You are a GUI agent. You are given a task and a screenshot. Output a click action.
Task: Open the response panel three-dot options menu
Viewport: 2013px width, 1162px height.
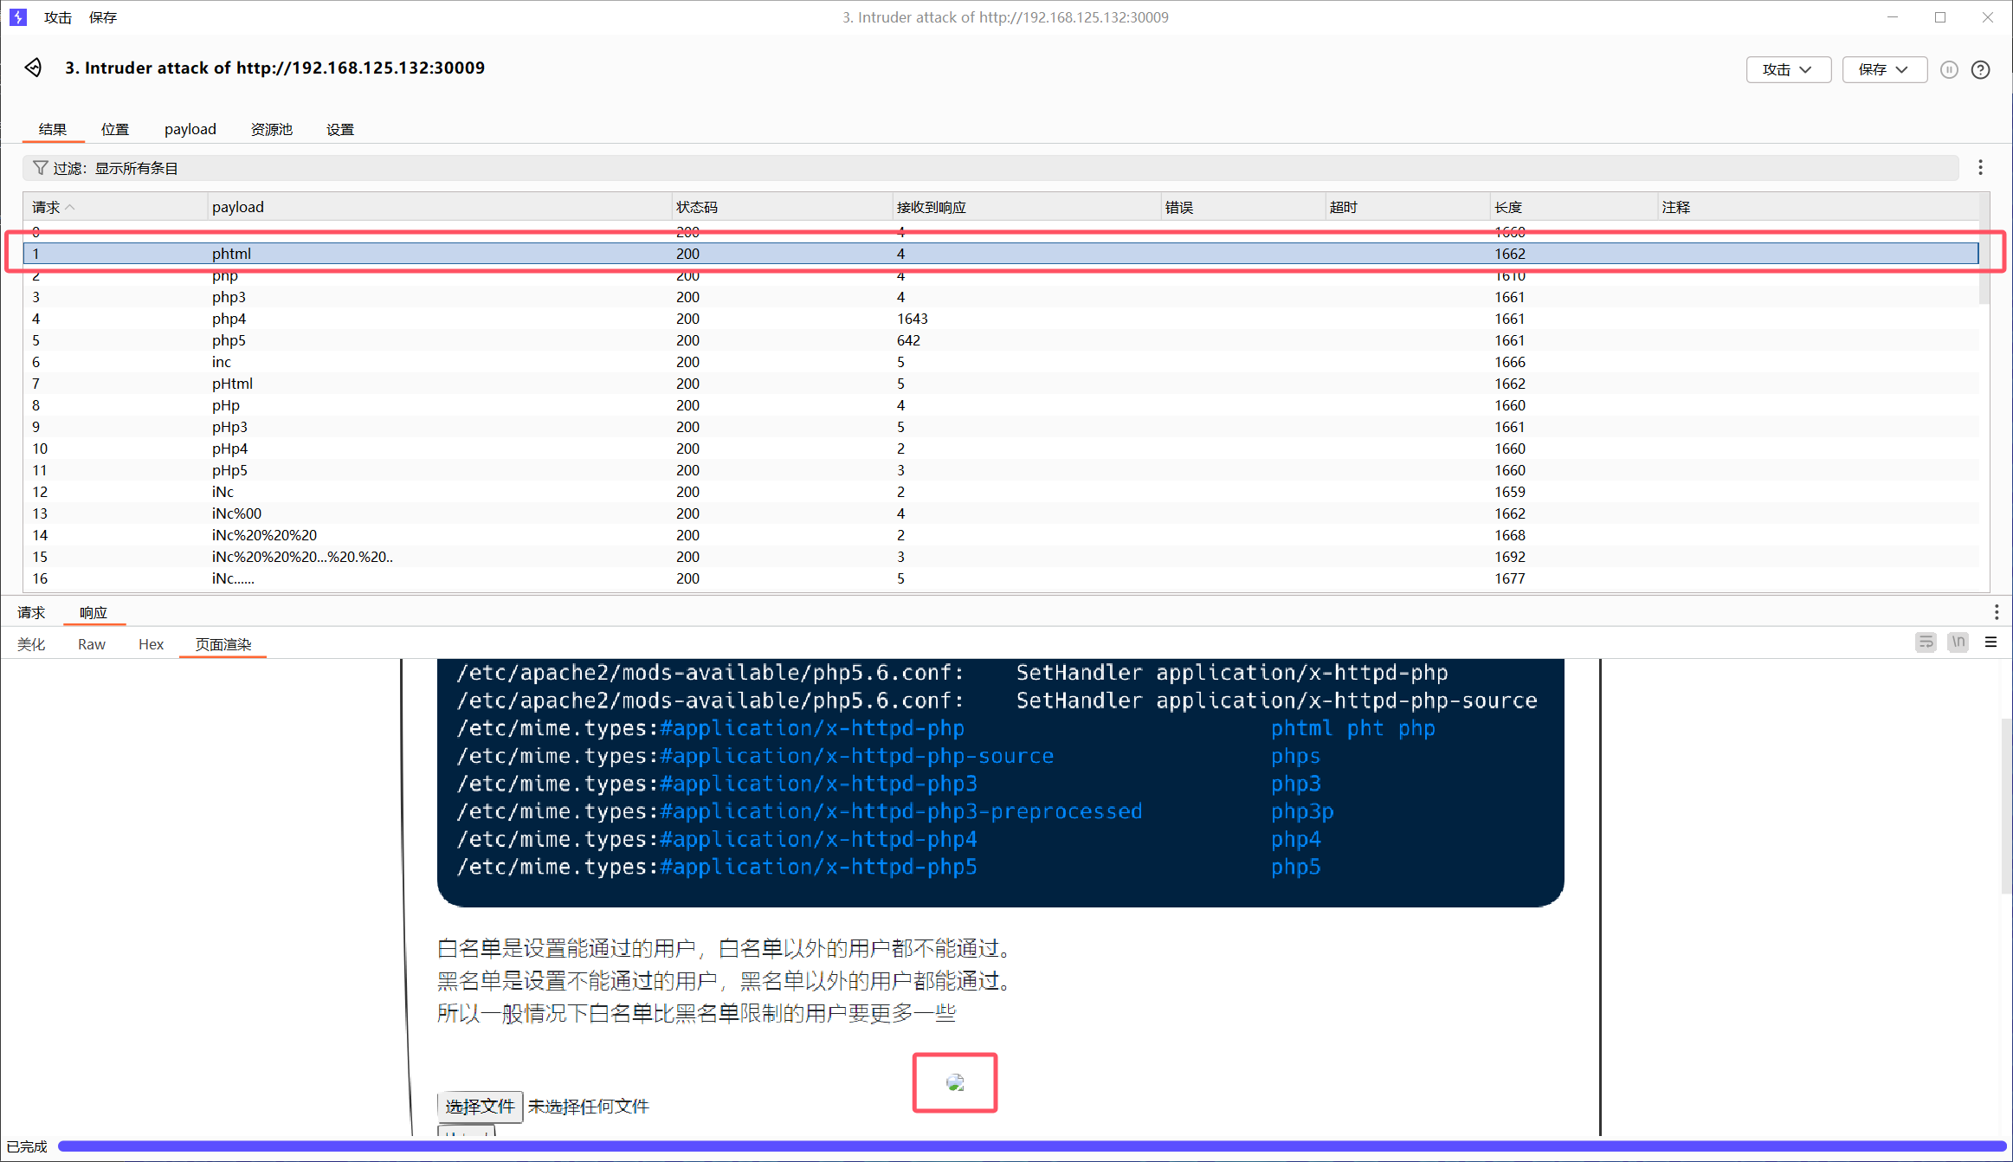click(x=1997, y=612)
